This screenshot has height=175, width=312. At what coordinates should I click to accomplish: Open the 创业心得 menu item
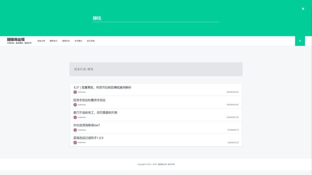tap(41, 41)
